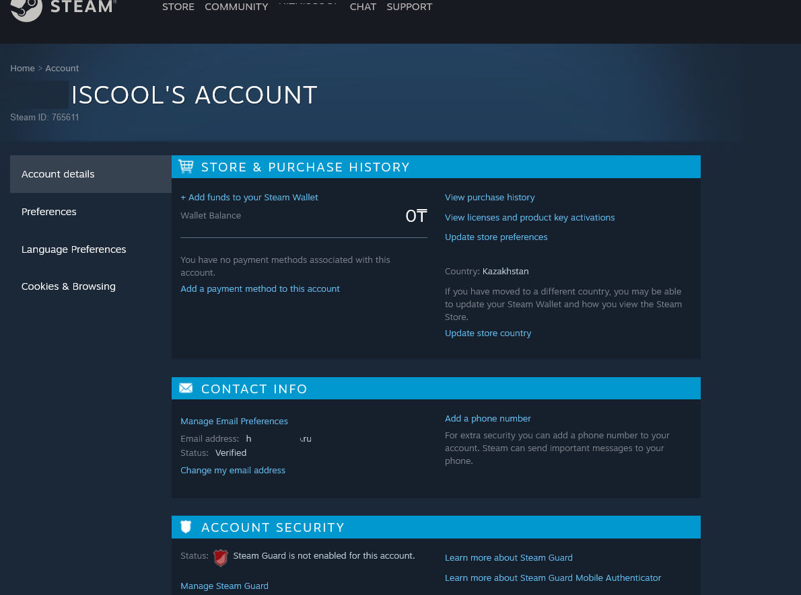The image size is (801, 595).
Task: Click the shield icon beside Account Security
Action: point(186,526)
